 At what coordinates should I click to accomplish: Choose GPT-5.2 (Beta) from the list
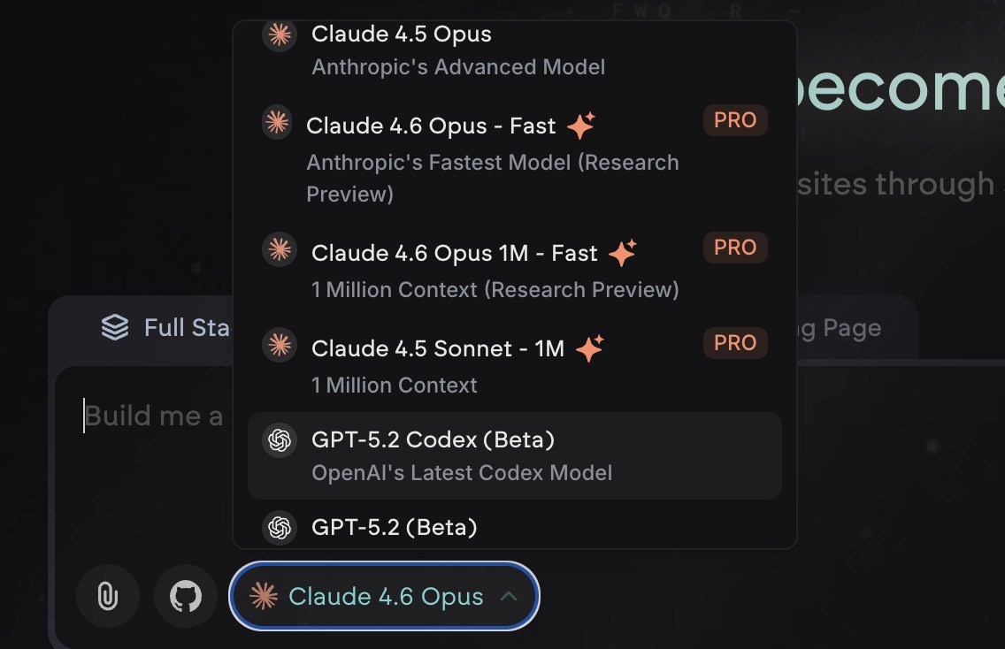point(395,528)
